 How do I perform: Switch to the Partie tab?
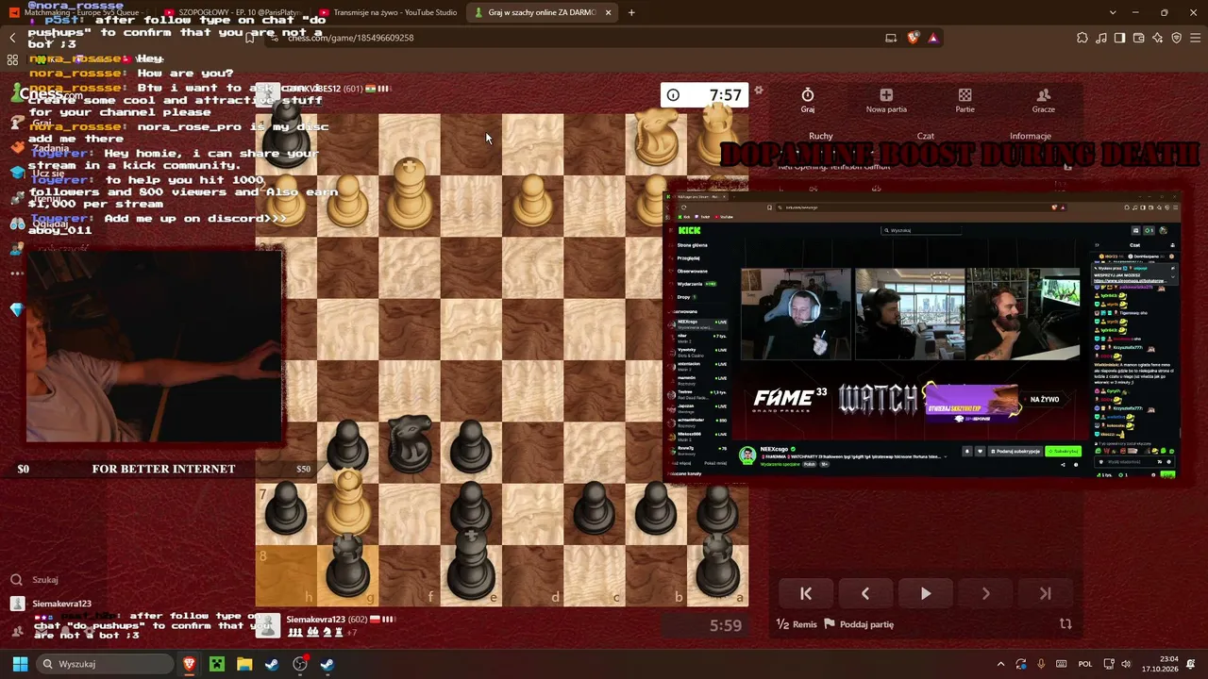point(965,100)
